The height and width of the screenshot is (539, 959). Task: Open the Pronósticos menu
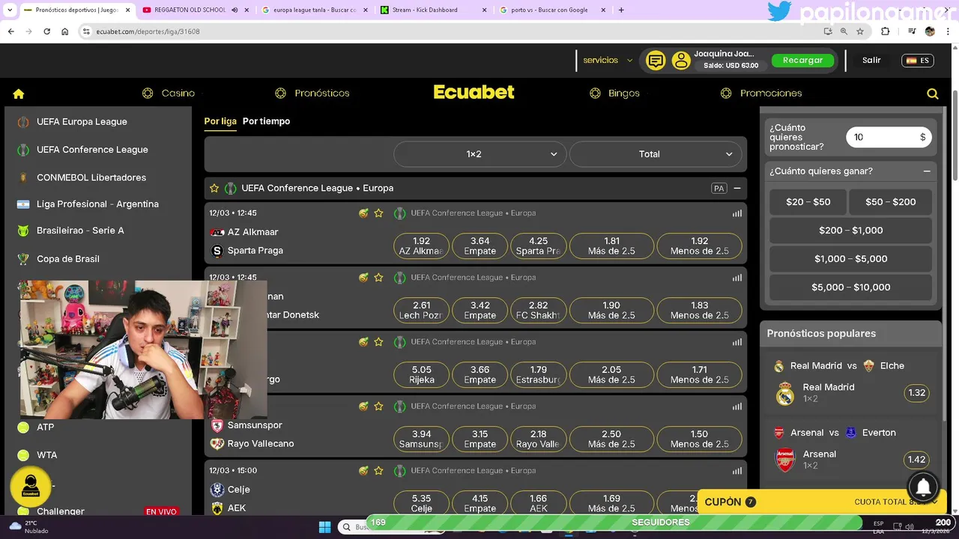click(312, 94)
